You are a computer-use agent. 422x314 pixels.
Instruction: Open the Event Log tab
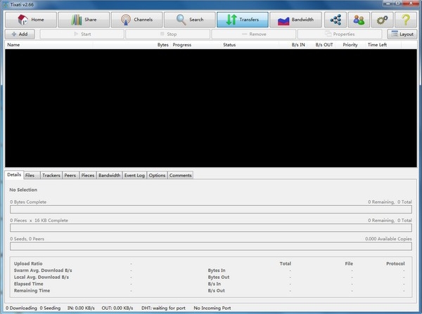(134, 175)
